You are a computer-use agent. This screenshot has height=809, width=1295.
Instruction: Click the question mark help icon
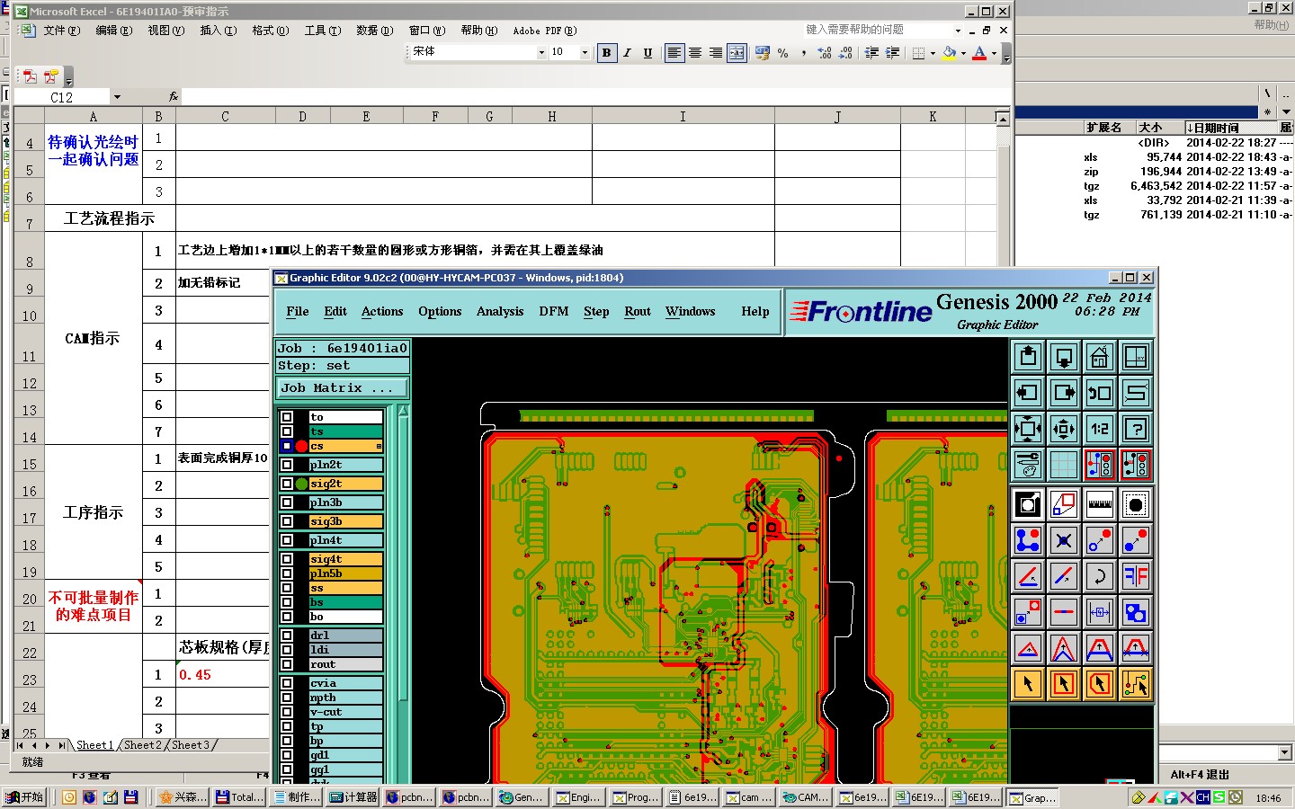point(1136,429)
